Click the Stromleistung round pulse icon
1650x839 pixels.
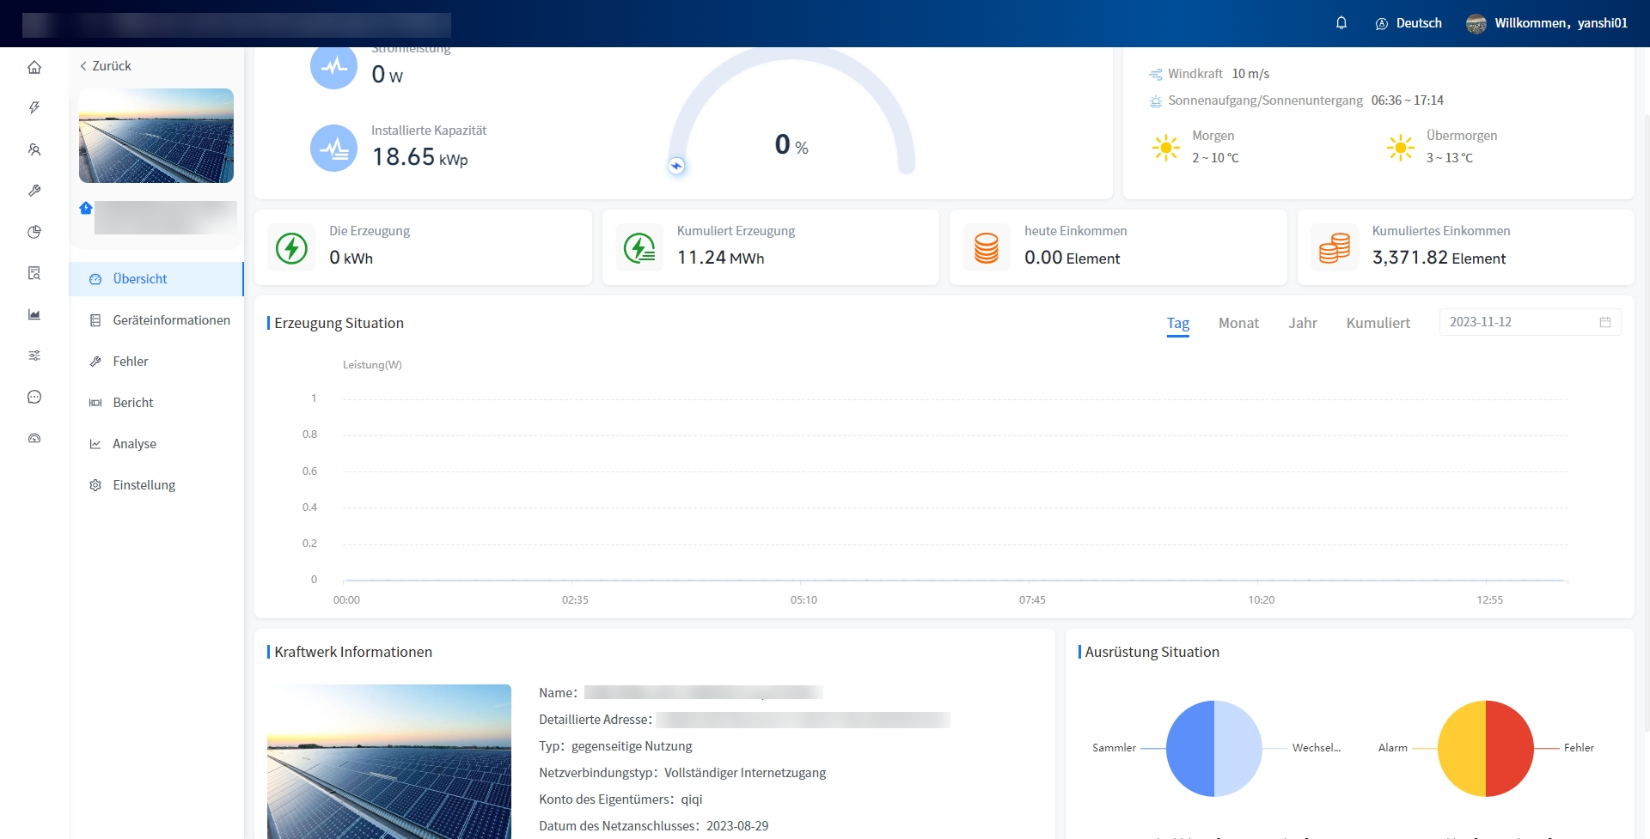tap(333, 67)
